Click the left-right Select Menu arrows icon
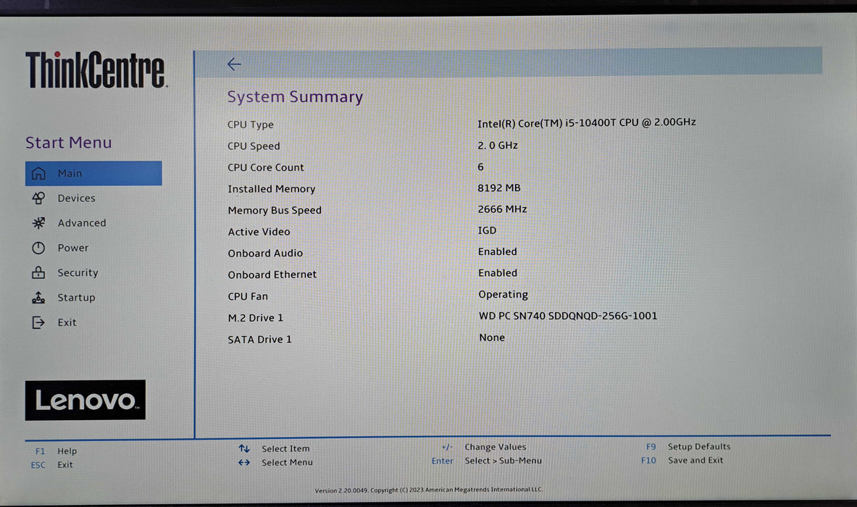 (x=244, y=462)
